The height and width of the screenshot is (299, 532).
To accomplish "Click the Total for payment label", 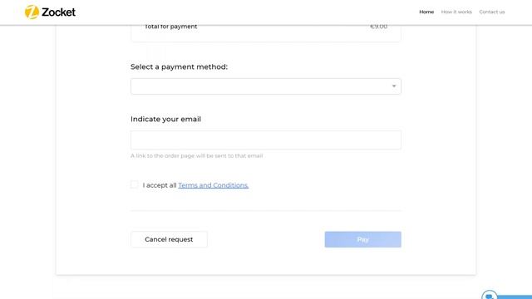I will pyautogui.click(x=170, y=27).
